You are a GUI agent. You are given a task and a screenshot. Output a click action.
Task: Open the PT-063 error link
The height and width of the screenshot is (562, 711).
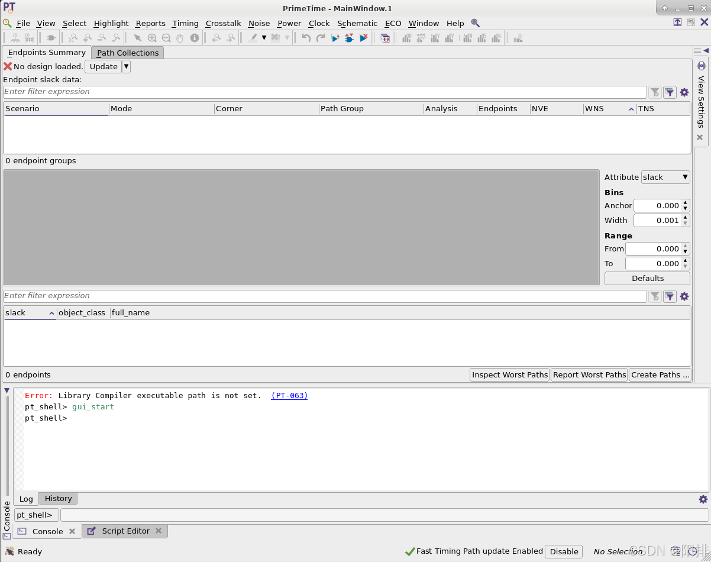[x=289, y=396]
